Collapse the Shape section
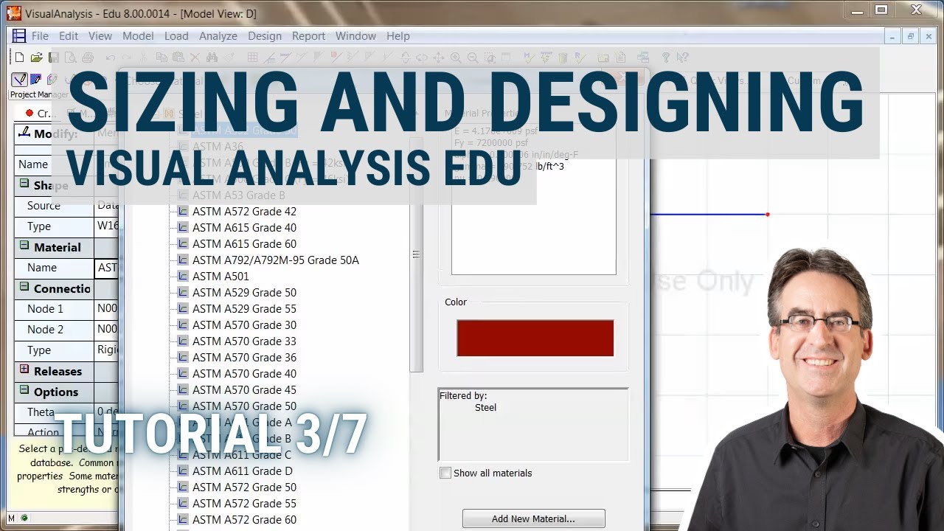Screen dimensions: 944x531 24,184
